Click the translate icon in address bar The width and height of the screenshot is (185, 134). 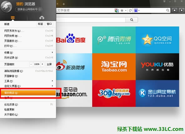pos(117,11)
